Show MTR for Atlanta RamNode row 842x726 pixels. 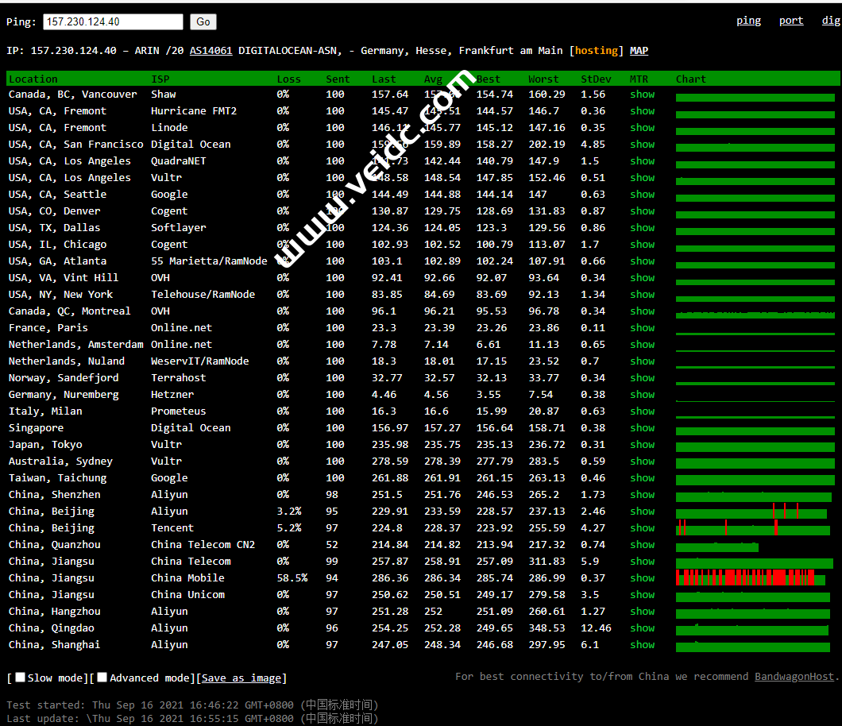coord(643,261)
